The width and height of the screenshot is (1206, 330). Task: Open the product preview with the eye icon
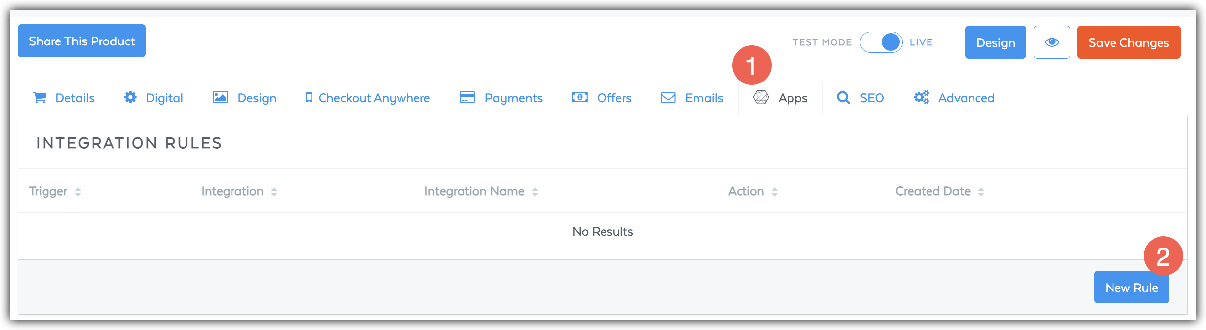coord(1052,42)
